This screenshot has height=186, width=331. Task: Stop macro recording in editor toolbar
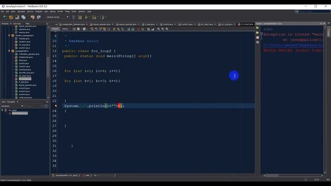(x=143, y=29)
